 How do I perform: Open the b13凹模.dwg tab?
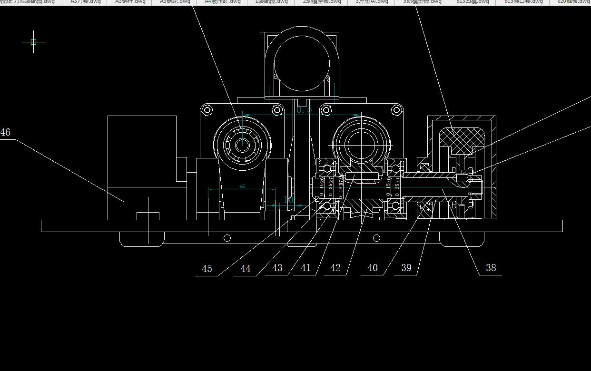(x=473, y=2)
